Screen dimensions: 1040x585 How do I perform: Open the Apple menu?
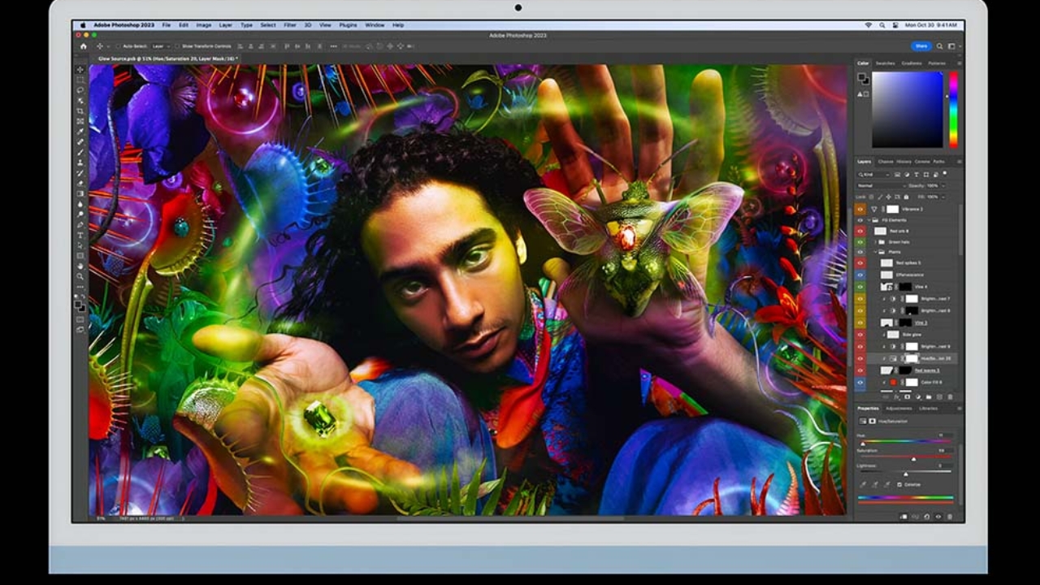[82, 25]
